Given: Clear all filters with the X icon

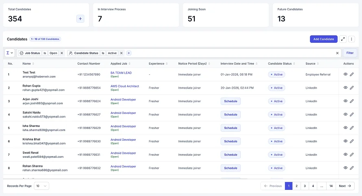Looking at the screenshot, I should tap(337, 53).
